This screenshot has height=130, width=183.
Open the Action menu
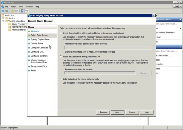point(13,7)
